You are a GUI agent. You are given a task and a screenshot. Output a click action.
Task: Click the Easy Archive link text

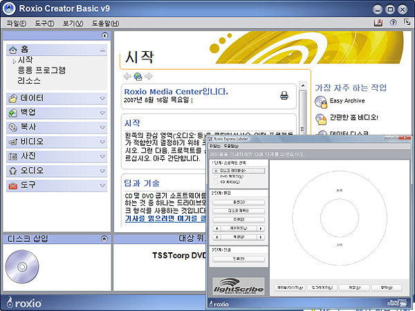click(x=347, y=101)
